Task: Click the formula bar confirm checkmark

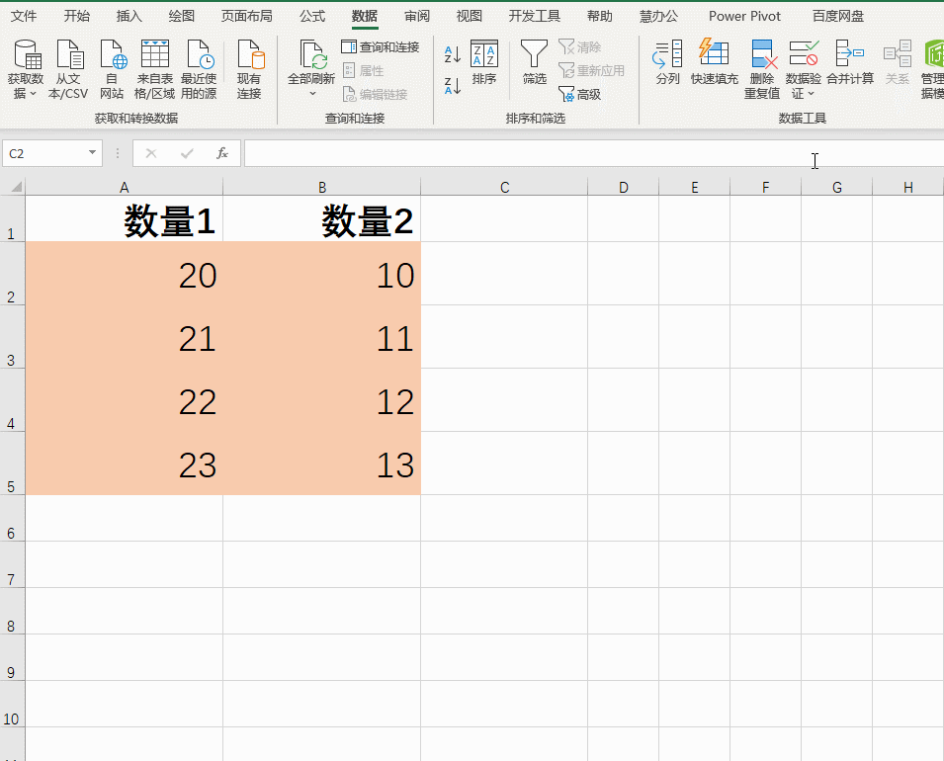Action: [x=187, y=153]
